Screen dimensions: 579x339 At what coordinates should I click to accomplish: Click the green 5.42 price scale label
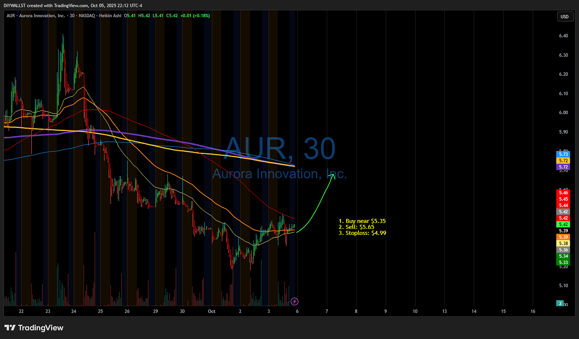[563, 224]
